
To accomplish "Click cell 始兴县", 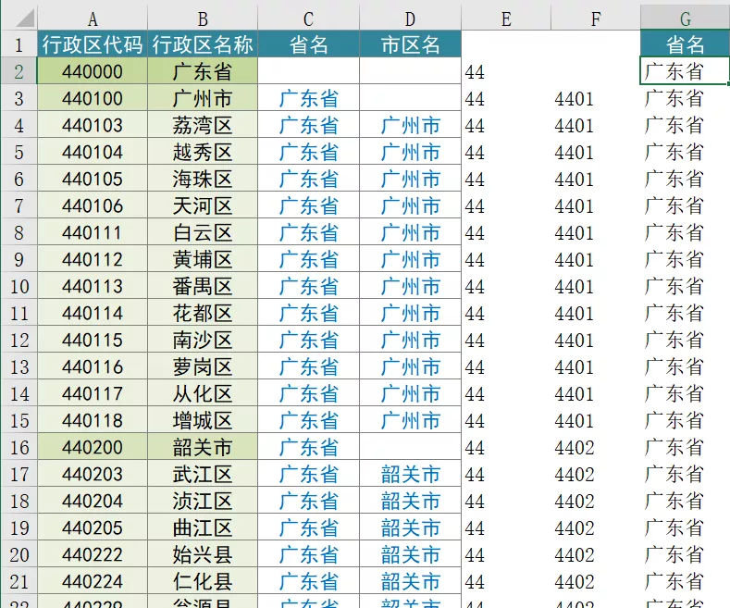I will (203, 555).
